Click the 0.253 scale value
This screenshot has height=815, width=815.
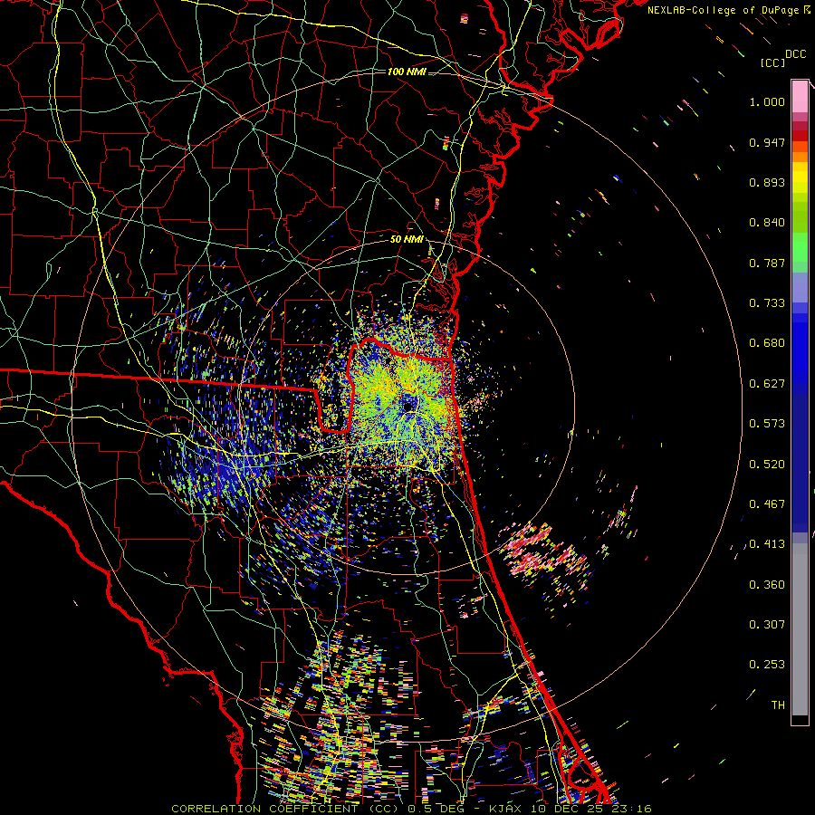pyautogui.click(x=767, y=665)
